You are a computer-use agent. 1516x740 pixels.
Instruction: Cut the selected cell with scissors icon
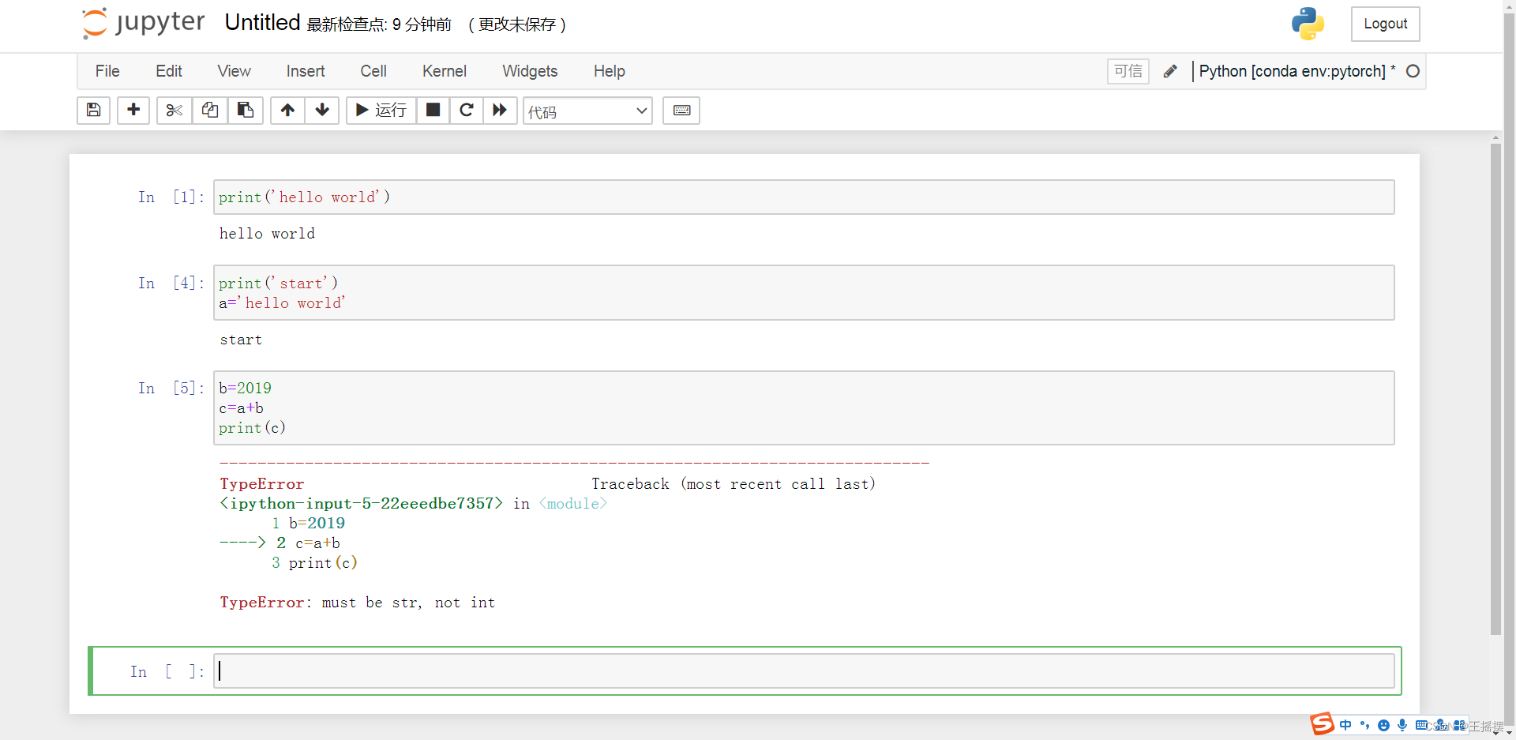point(174,110)
